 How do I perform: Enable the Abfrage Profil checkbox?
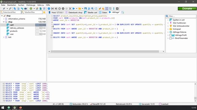tap(171, 35)
